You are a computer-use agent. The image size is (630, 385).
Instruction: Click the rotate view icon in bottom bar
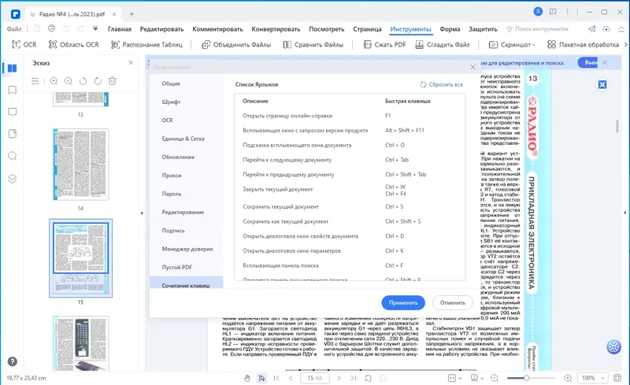coord(368,378)
